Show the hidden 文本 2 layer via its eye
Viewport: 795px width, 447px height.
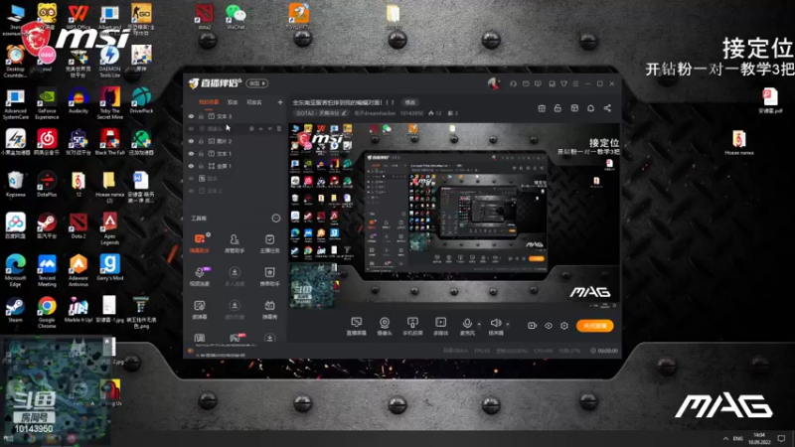tap(191, 191)
